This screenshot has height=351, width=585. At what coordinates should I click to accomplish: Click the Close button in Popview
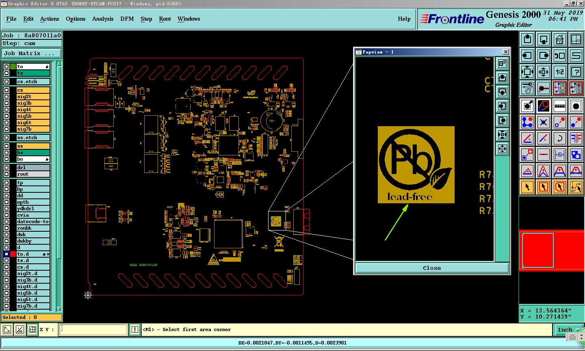432,268
